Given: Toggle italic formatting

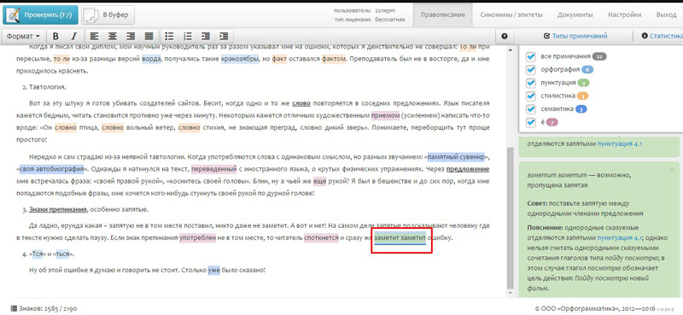Looking at the screenshot, I should point(73,36).
